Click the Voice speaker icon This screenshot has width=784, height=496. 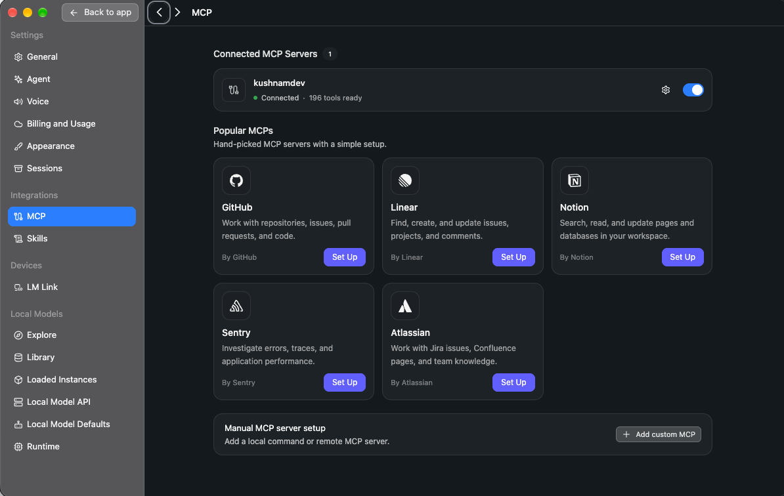coord(18,102)
